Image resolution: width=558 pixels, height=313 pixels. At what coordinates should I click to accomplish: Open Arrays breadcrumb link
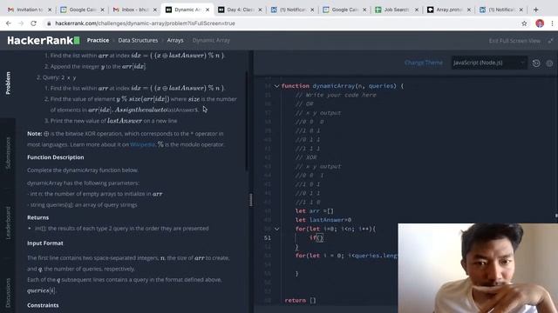click(x=175, y=41)
